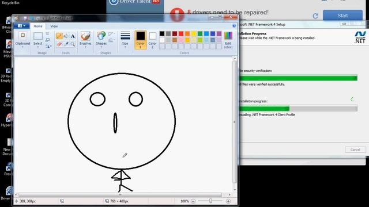This screenshot has width=369, height=207.
Task: Select the Fill with color bucket tool
Action: [66, 36]
